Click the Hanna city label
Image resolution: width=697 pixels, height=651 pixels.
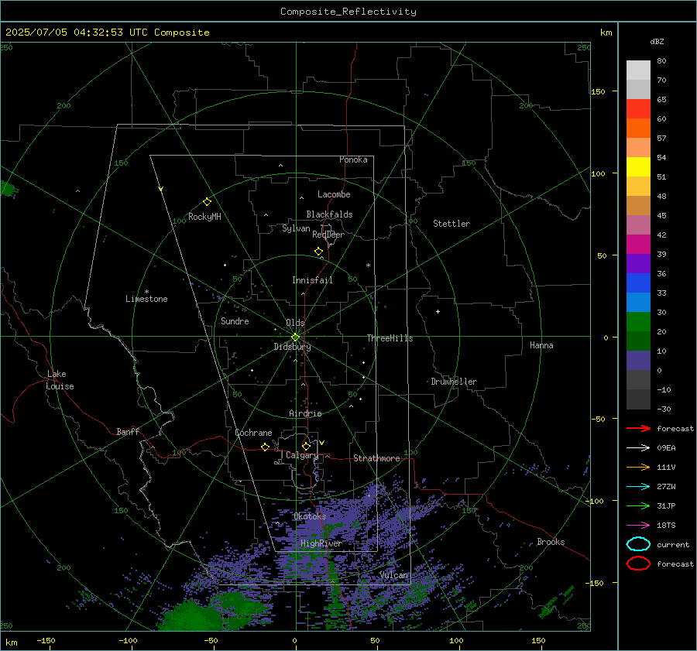click(x=541, y=345)
